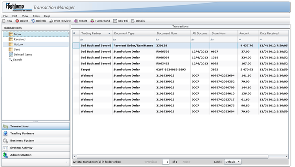Click amount 79.60 in last row
295x167 pixels.
[x=245, y=112]
